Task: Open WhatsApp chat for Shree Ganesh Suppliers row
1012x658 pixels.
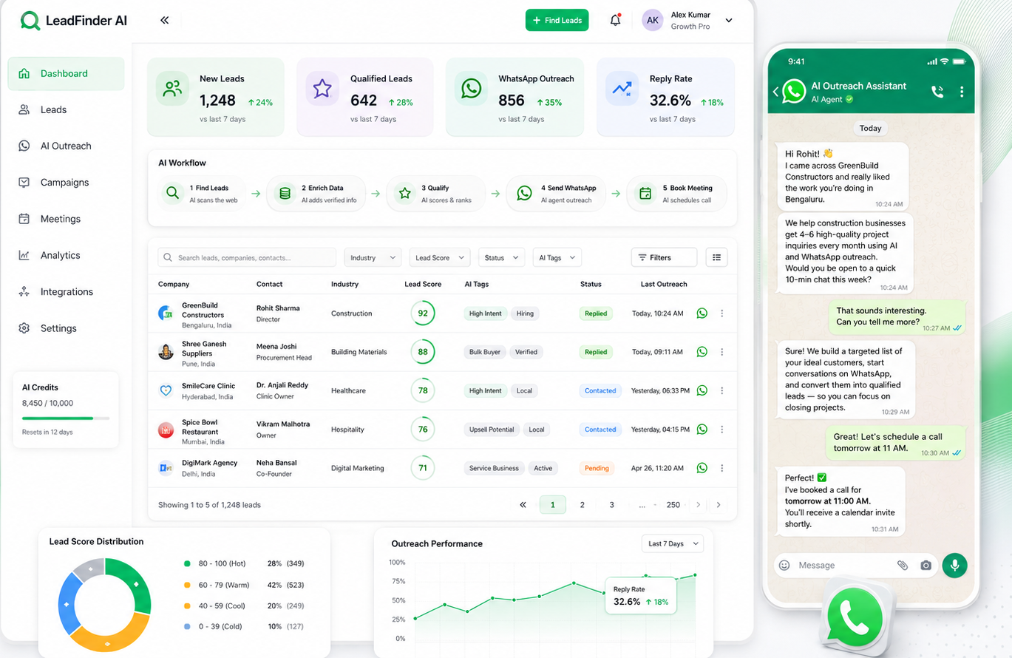Action: pos(702,352)
